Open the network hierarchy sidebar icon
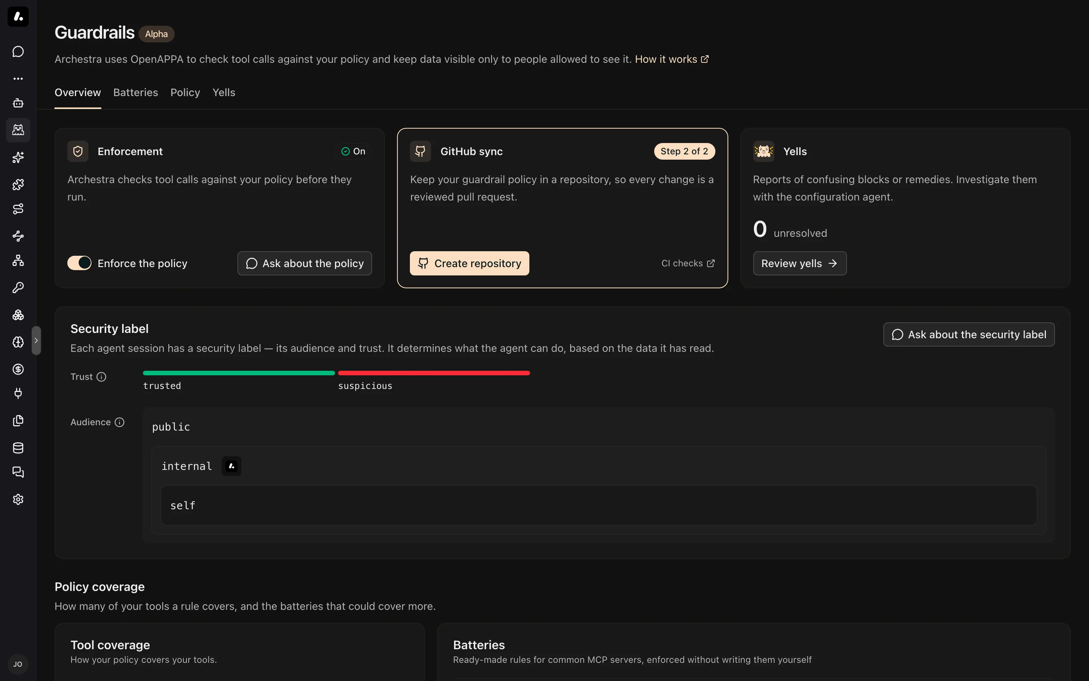The width and height of the screenshot is (1089, 681). tap(18, 261)
